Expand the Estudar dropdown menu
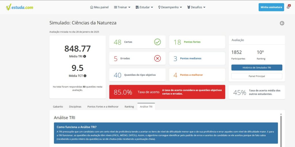 click(x=144, y=7)
